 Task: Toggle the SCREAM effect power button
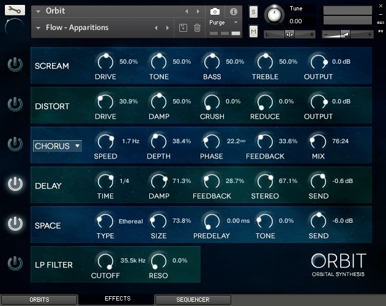pos(15,65)
